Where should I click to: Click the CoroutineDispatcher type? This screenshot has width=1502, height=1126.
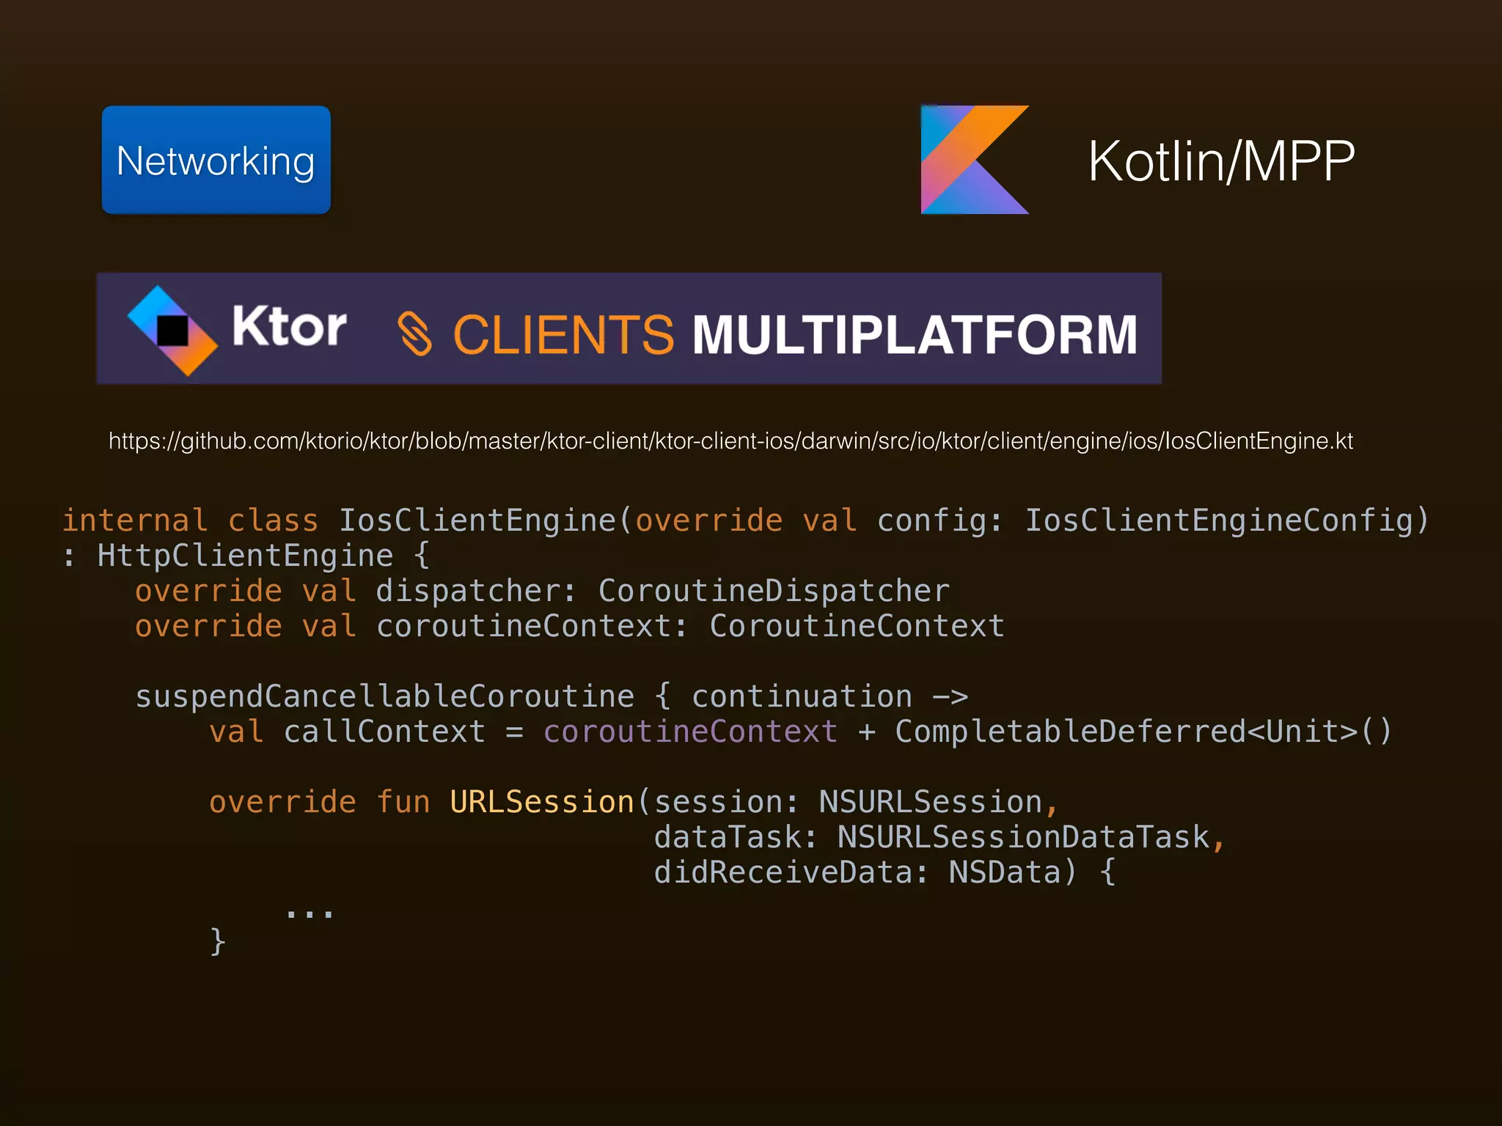(774, 591)
